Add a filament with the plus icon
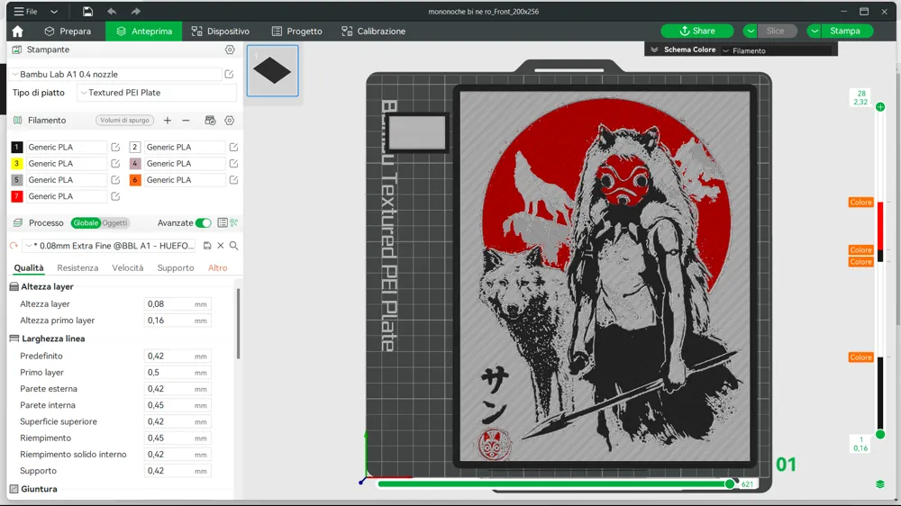 point(168,121)
